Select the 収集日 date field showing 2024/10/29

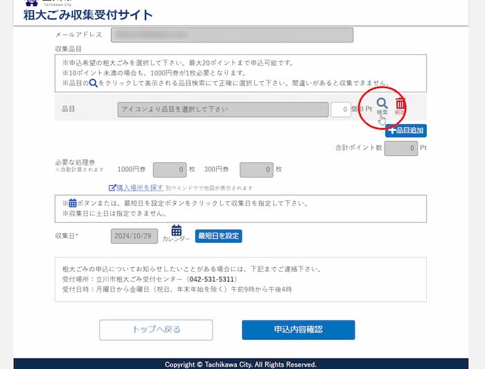pos(134,236)
